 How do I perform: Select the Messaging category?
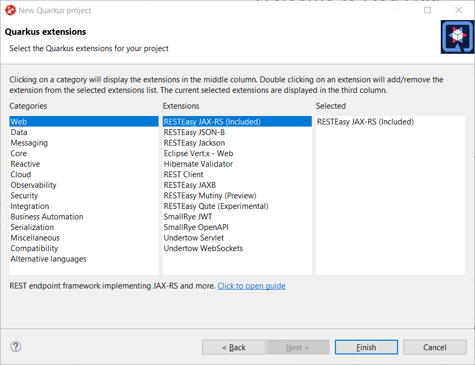tap(84, 142)
